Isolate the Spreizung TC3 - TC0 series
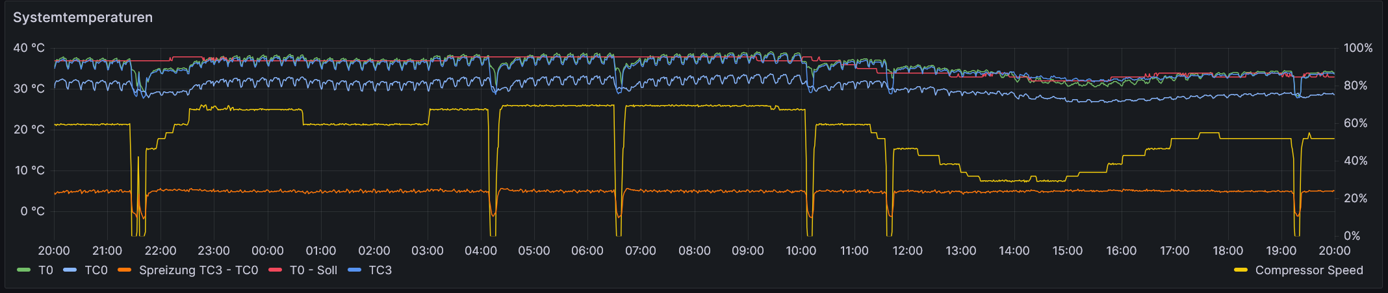Image resolution: width=1388 pixels, height=293 pixels. coord(198,270)
